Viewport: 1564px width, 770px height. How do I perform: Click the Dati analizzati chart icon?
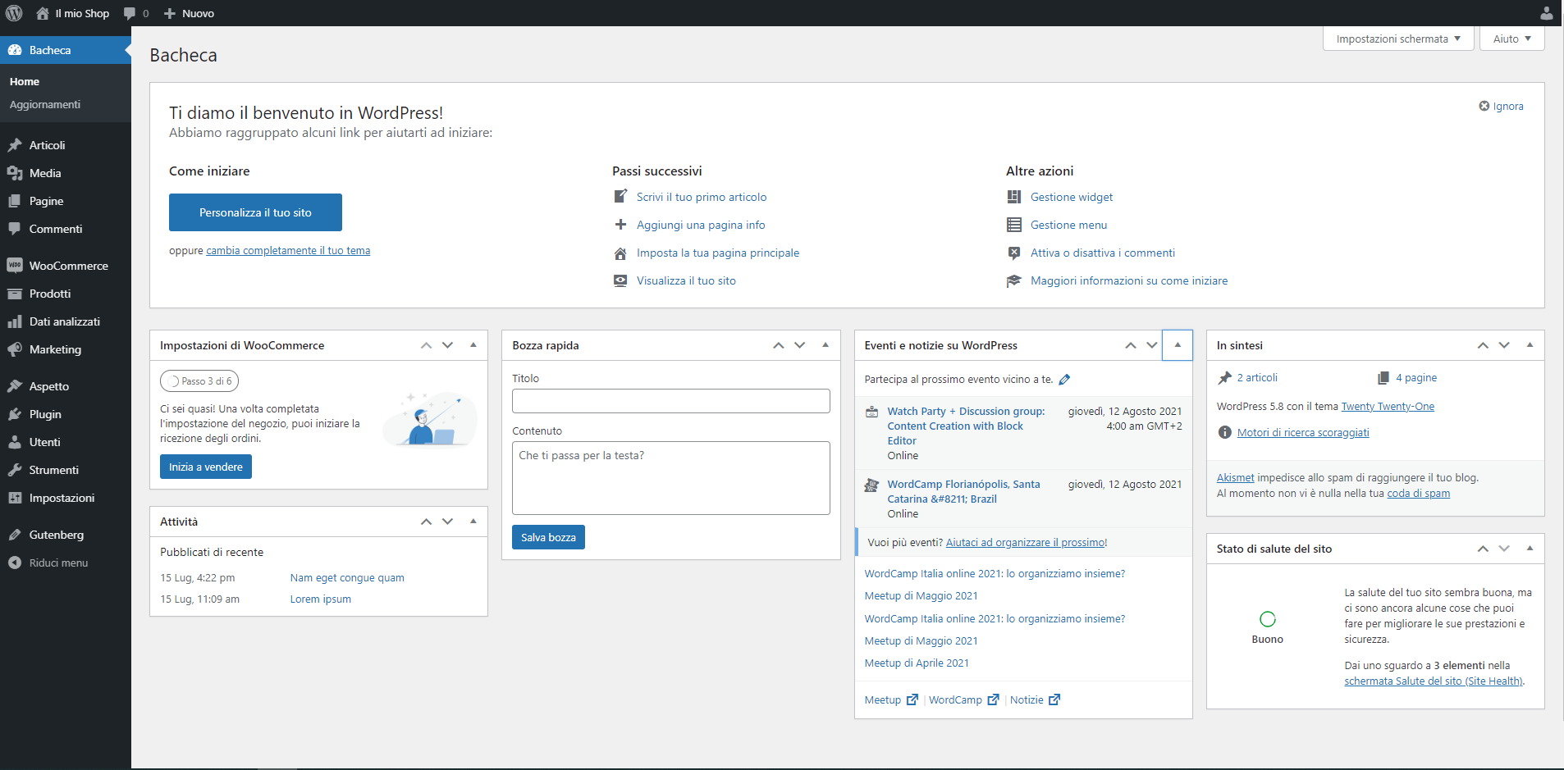16,321
